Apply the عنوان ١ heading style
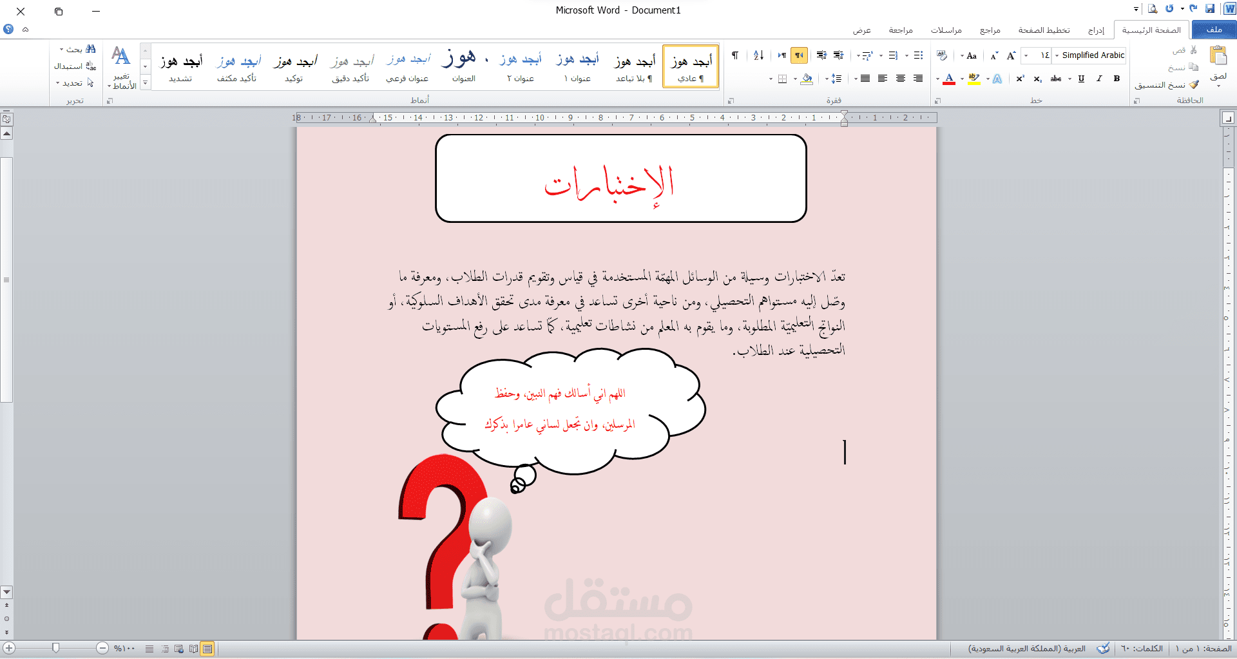The width and height of the screenshot is (1237, 659). coord(577,66)
